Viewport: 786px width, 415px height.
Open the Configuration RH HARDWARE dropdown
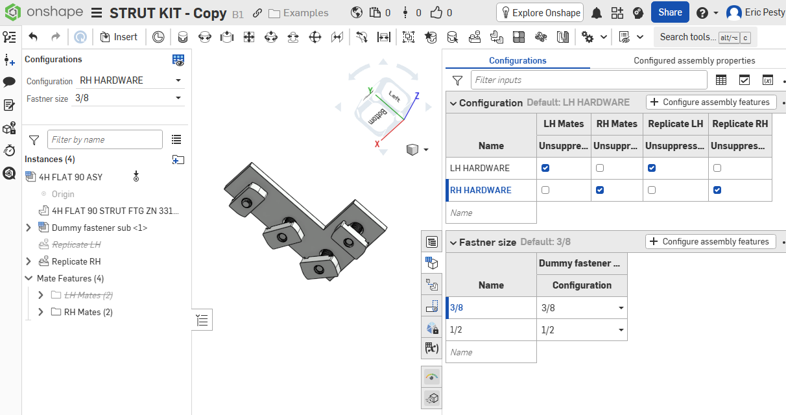[130, 81]
